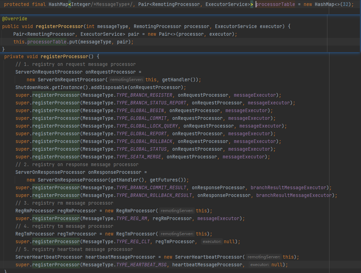Click the TYPE_GLOBAL_BEGIN constant
The image size is (361, 273).
pos(140,111)
